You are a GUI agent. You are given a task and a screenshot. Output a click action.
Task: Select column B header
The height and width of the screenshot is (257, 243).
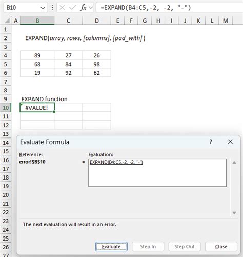coord(37,21)
